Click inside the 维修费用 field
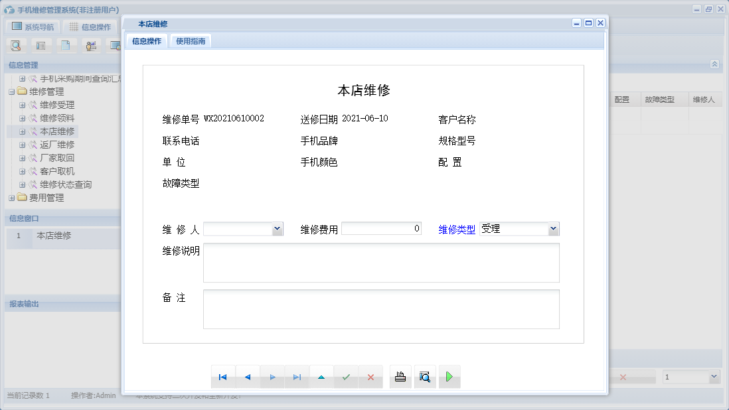 [x=380, y=229]
